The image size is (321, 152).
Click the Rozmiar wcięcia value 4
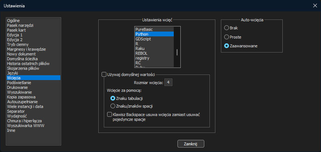point(168,83)
